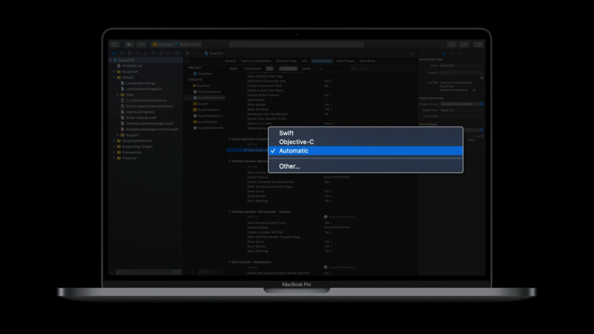Select the checked Automatic menu option

point(365,151)
